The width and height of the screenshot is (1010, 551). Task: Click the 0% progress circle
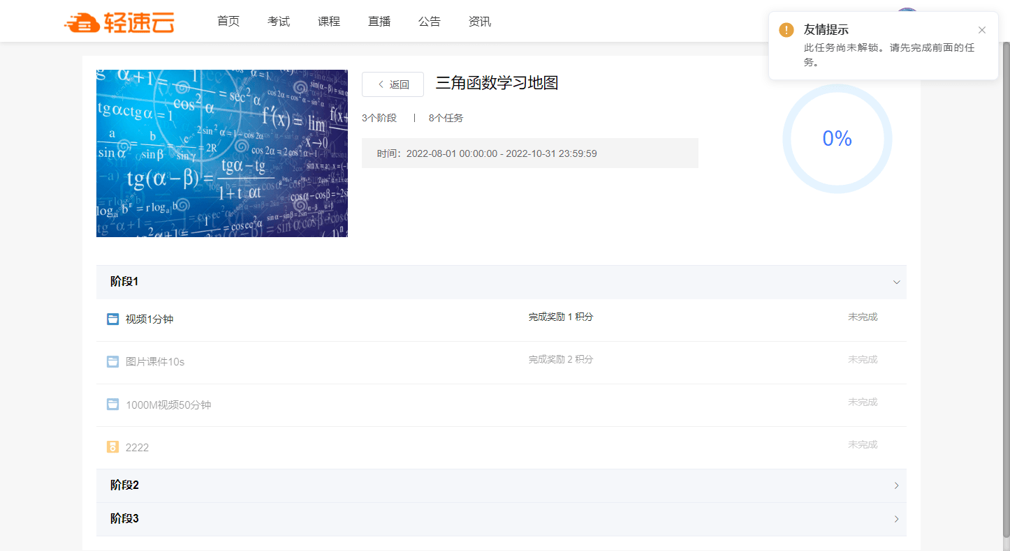coord(837,139)
